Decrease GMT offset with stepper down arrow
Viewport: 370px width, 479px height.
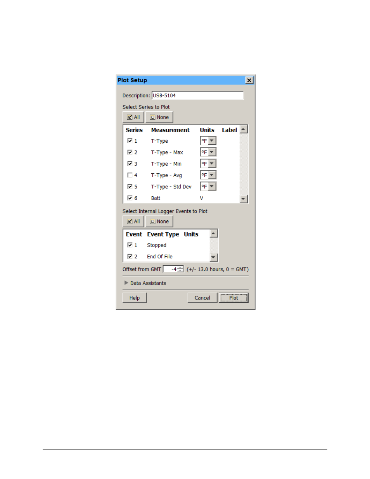[180, 271]
